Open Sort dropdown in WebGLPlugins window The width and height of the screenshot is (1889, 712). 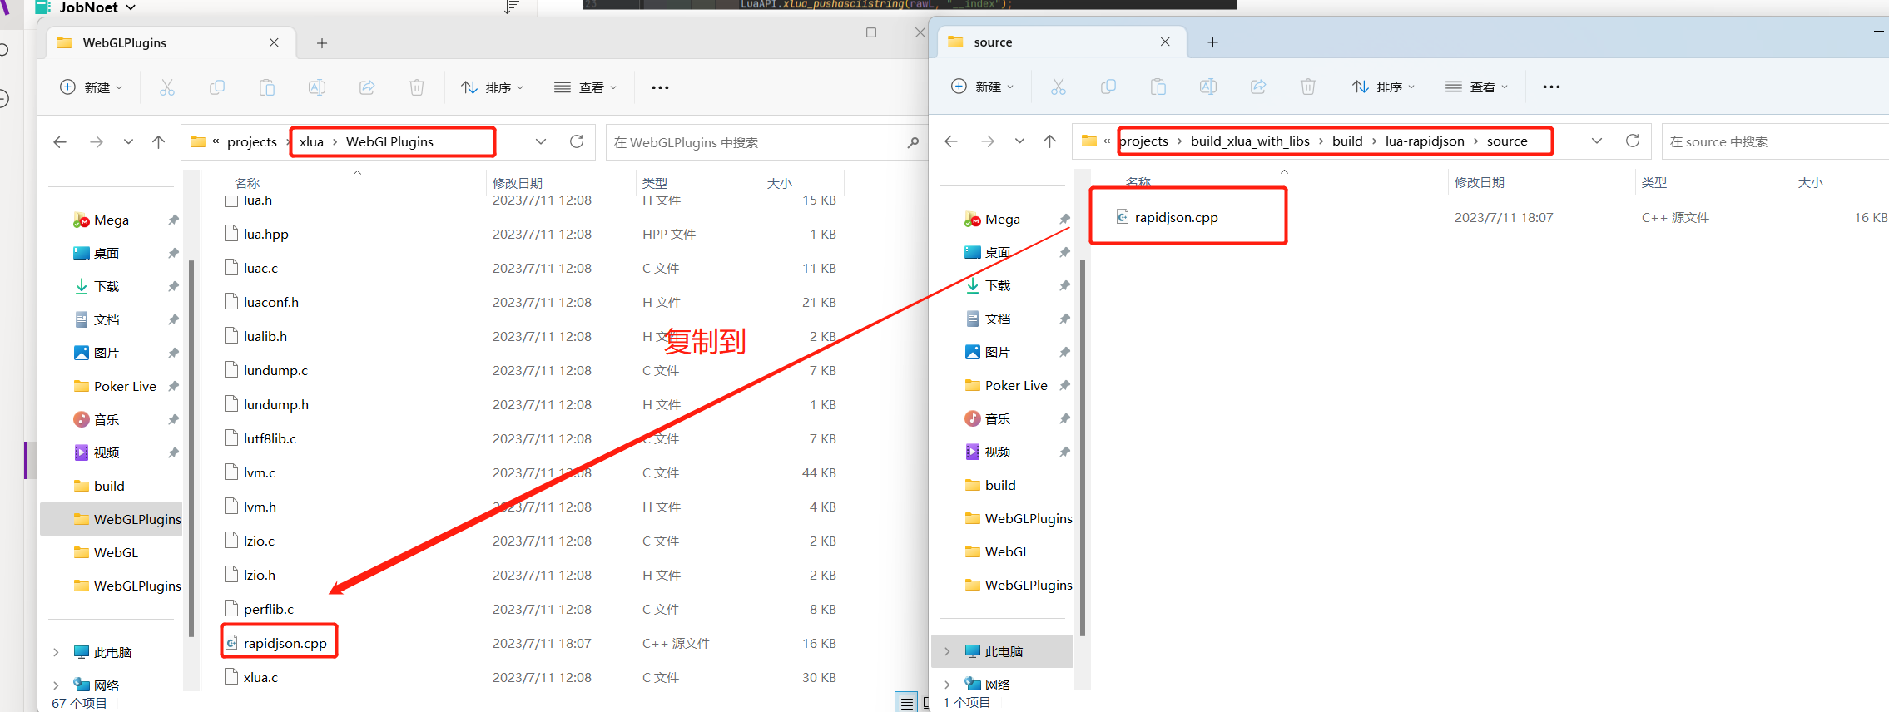click(493, 87)
